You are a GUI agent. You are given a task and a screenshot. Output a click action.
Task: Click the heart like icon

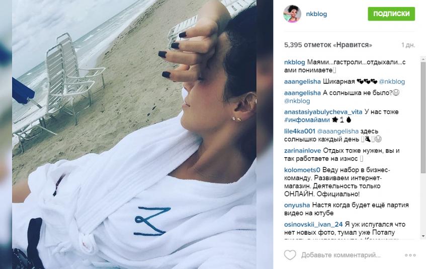pos(290,255)
